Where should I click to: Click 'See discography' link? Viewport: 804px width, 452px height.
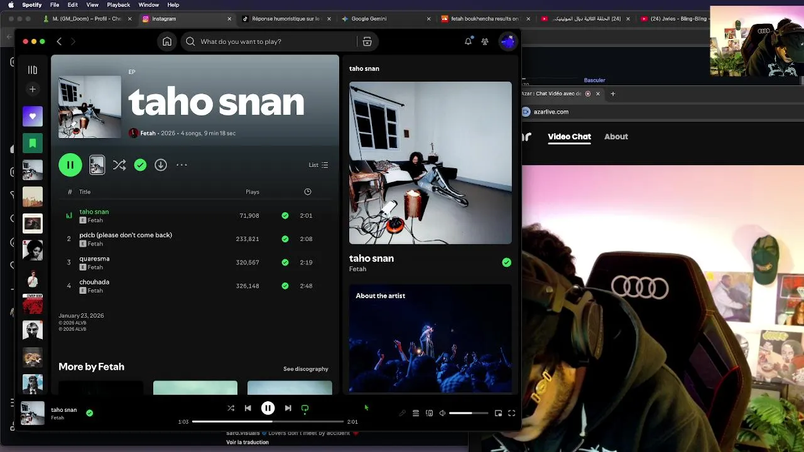[x=306, y=369]
